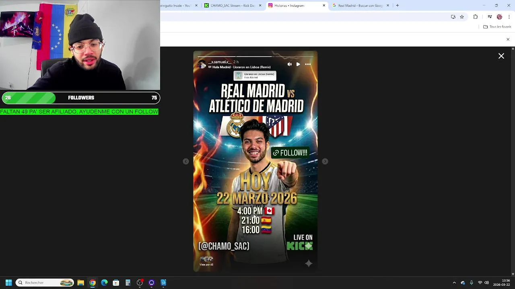Click the story progress bar at top
This screenshot has height=289, width=515.
click(255, 56)
